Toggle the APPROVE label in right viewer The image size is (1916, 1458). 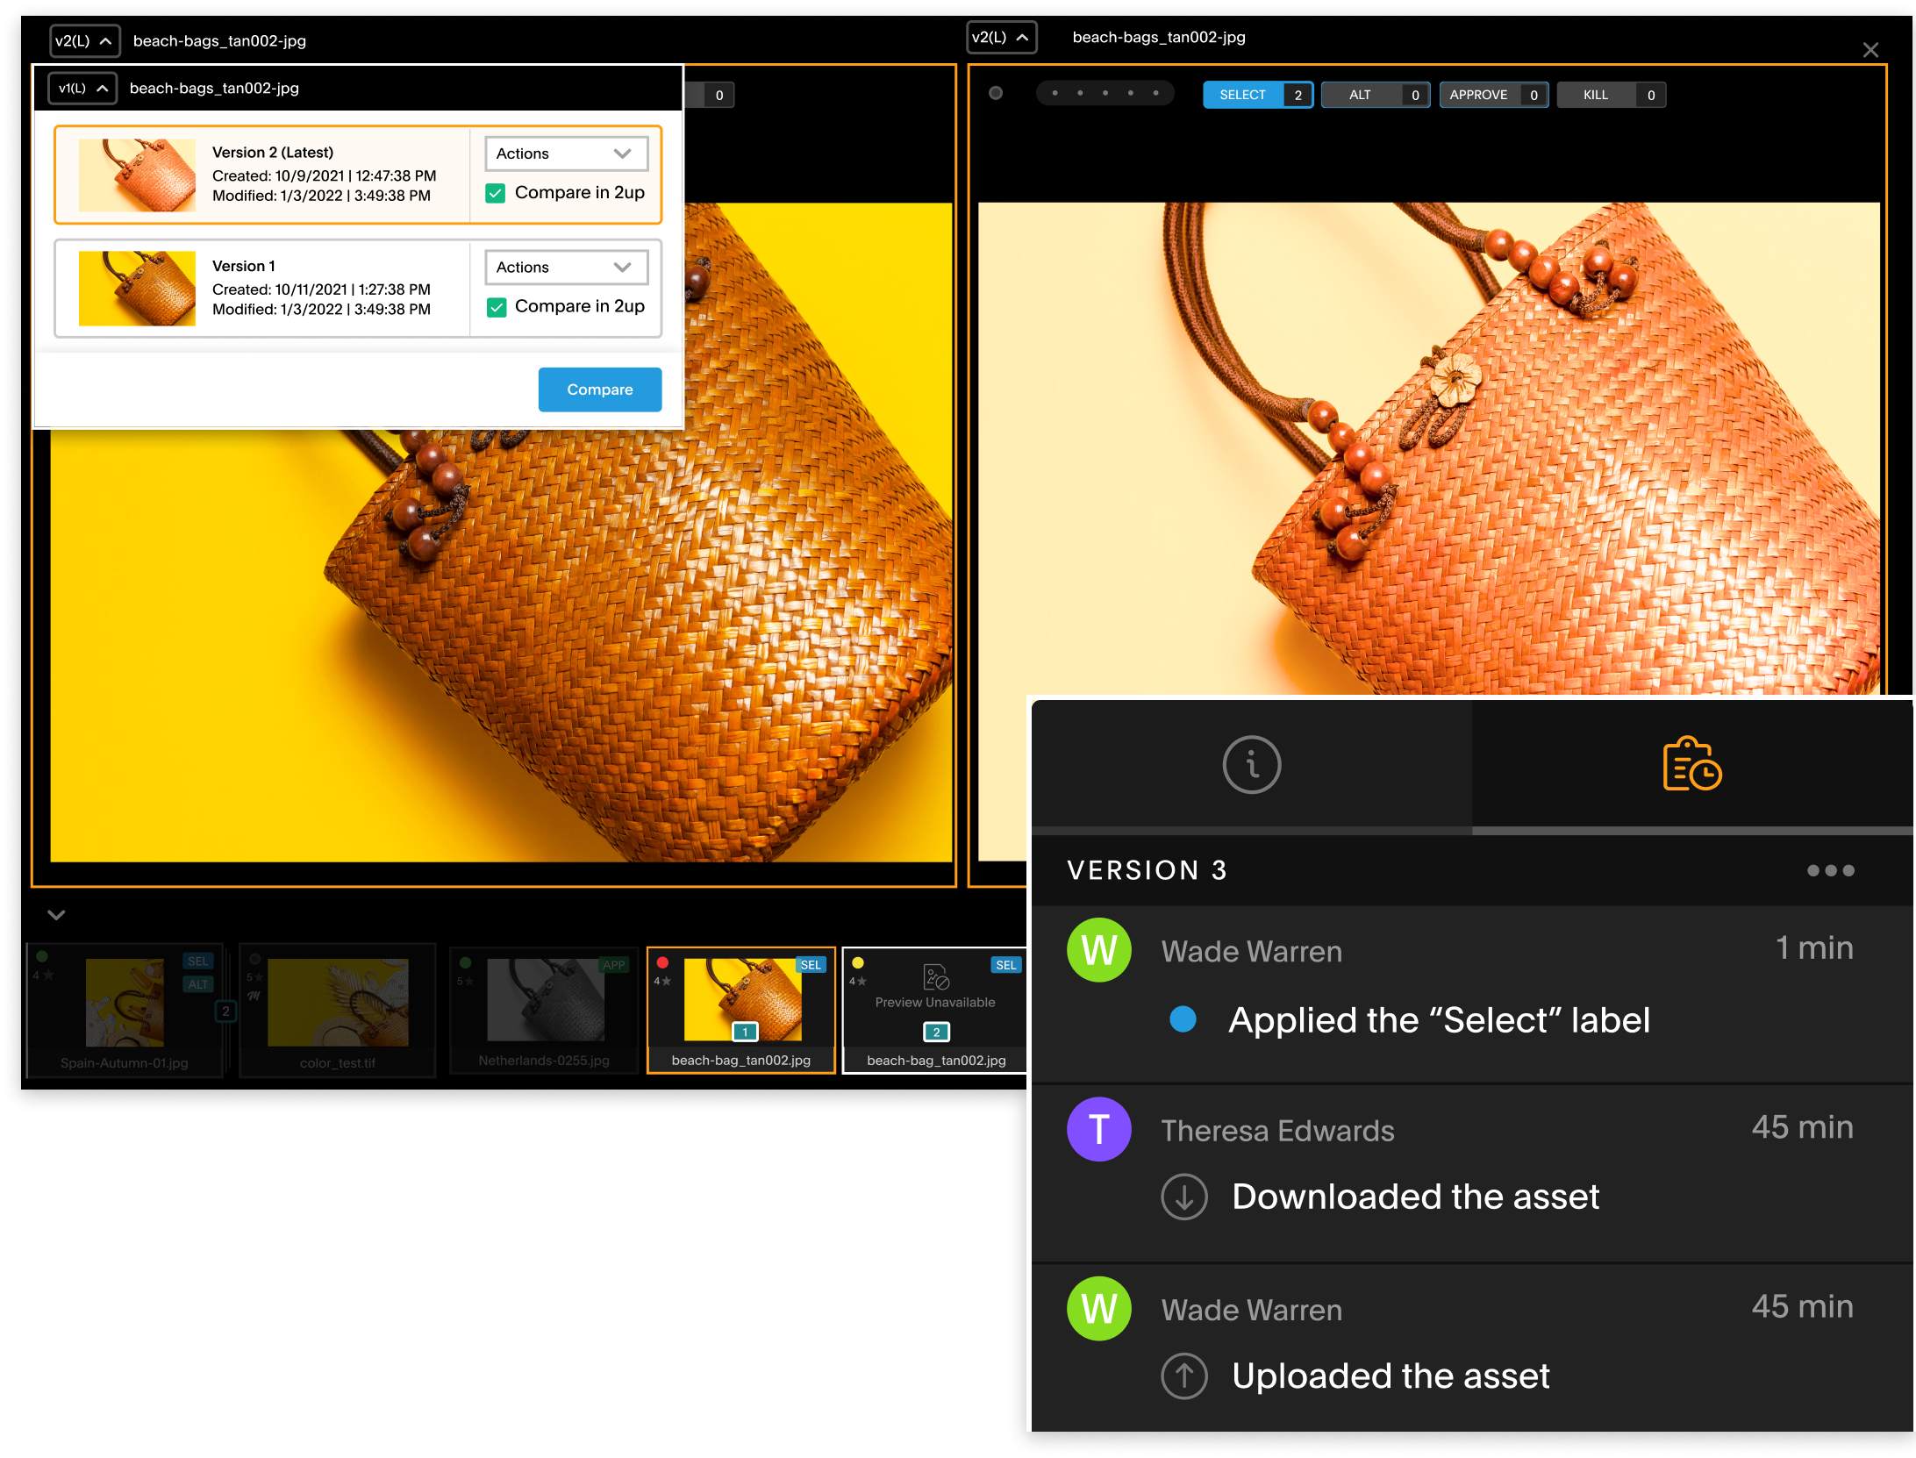point(1493,95)
